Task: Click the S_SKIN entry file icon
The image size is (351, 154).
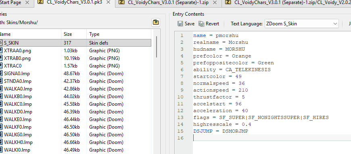Action: pyautogui.click(x=1, y=43)
